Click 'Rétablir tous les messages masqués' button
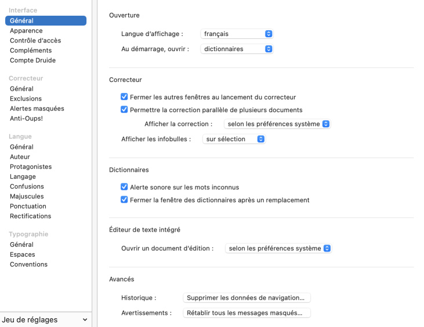Screen dimensions: 424x327 (x=247, y=313)
